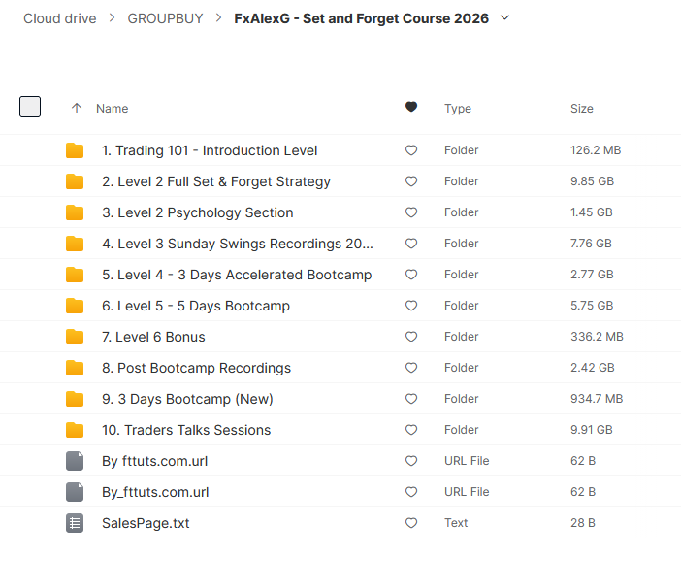Viewport: 681px width, 587px height.
Task: Open the GROUPBUY breadcrumb folder
Action: click(166, 18)
